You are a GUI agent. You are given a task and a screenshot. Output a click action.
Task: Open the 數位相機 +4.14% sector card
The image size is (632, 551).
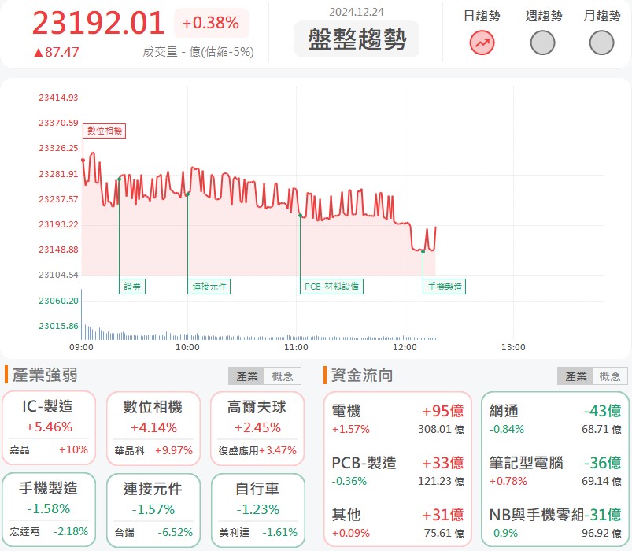[153, 428]
